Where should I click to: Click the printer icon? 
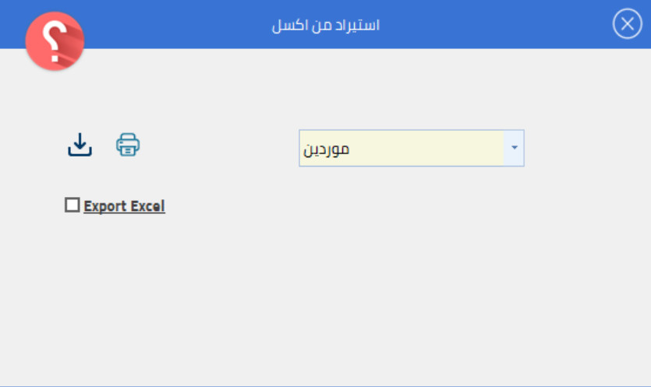[x=128, y=145]
